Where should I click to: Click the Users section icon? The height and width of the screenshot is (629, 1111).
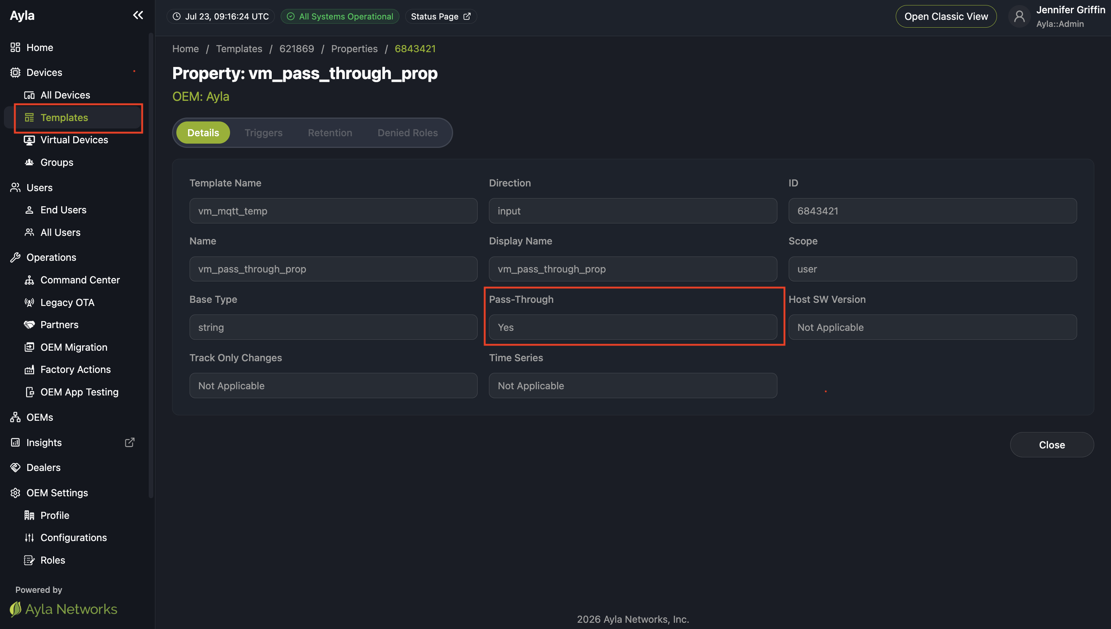tap(15, 188)
